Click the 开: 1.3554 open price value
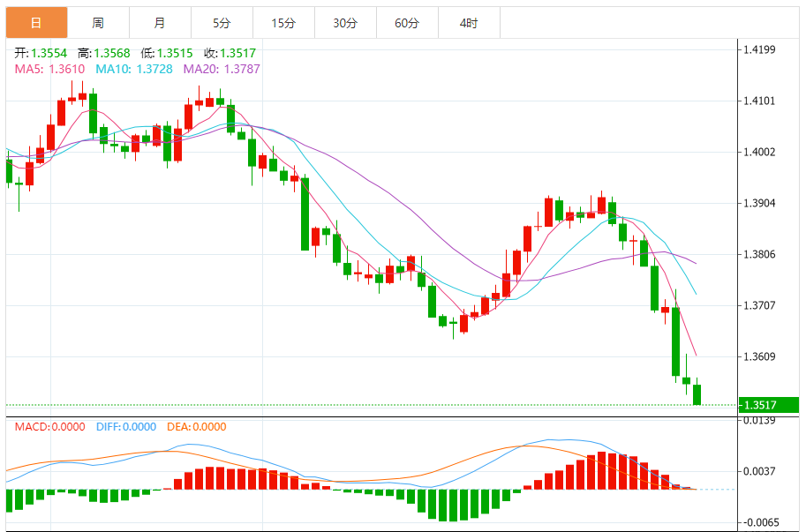806x532 pixels. click(41, 53)
